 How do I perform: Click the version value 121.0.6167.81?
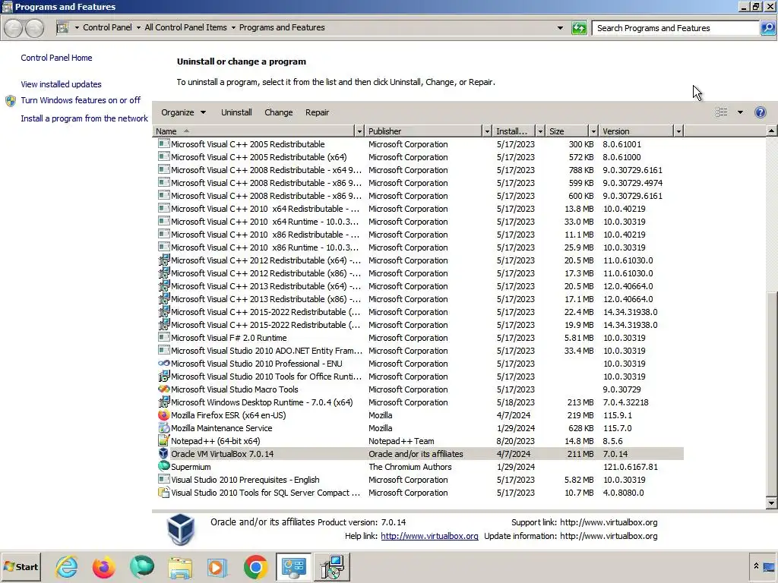click(x=630, y=467)
